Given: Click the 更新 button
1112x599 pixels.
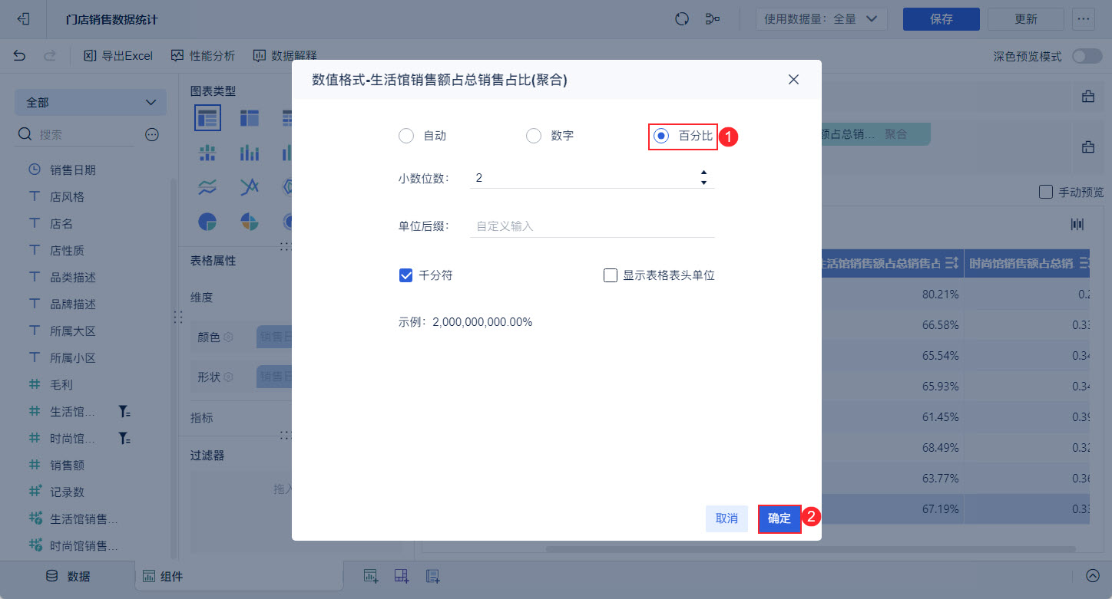Looking at the screenshot, I should 1026,19.
